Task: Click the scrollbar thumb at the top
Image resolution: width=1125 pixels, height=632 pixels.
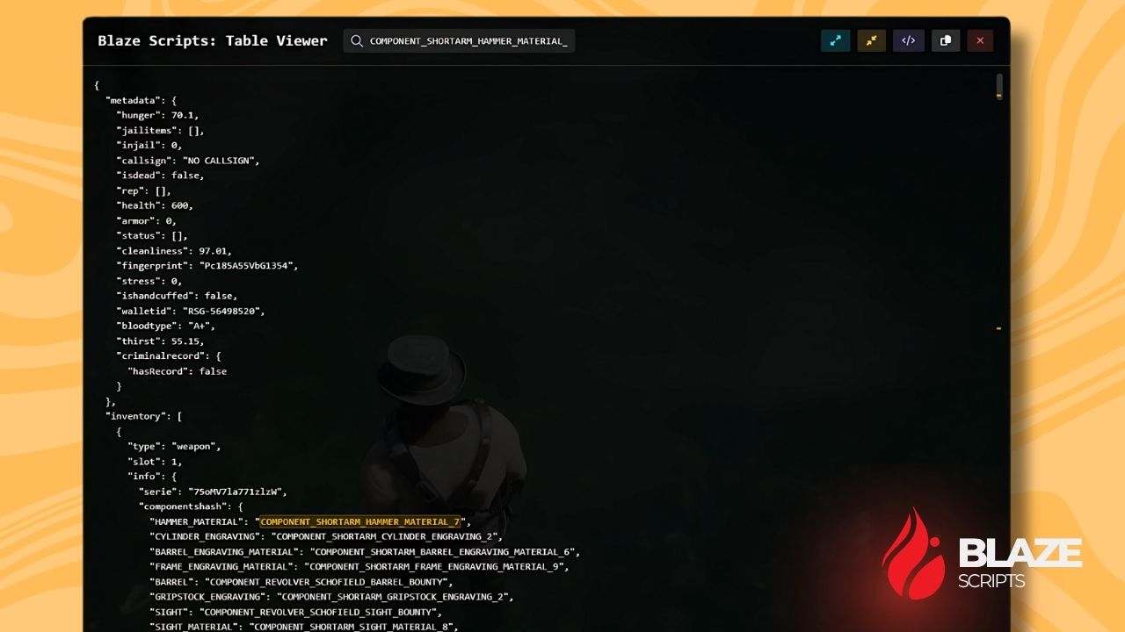Action: pos(998,85)
